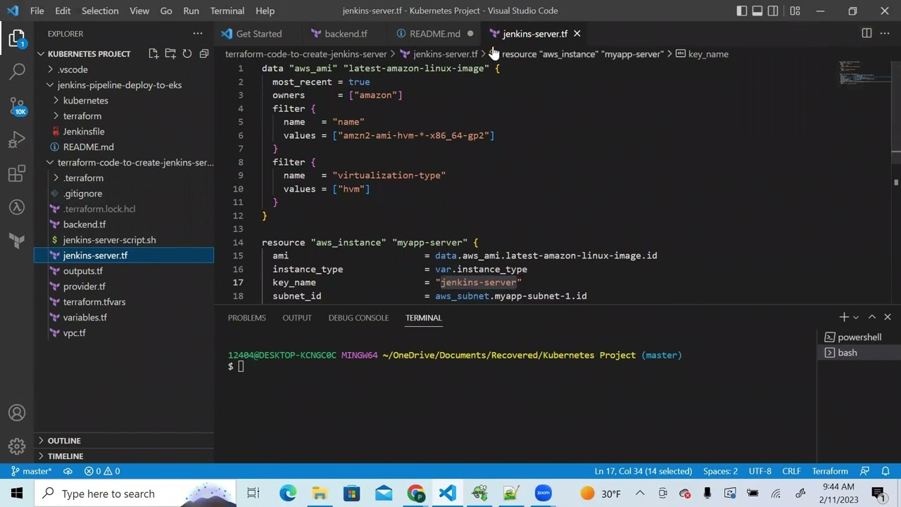Refresh the Explorer file tree
Viewport: 901px width, 507px height.
click(187, 54)
